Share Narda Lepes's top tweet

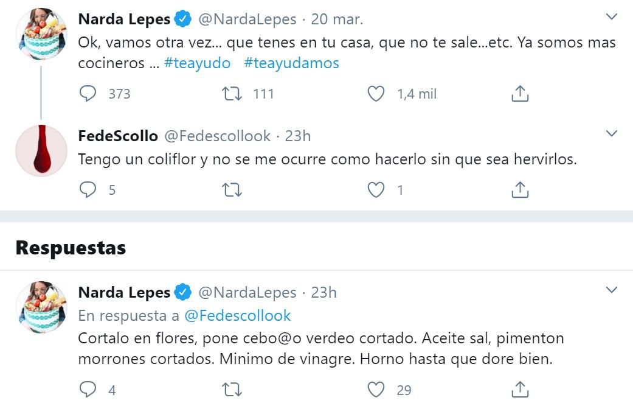pyautogui.click(x=521, y=93)
